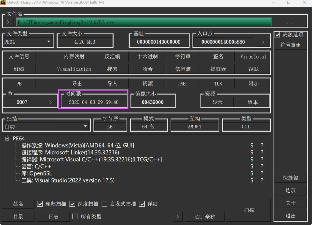Select the 链接程序: Microsoft Linker row

coord(70,153)
